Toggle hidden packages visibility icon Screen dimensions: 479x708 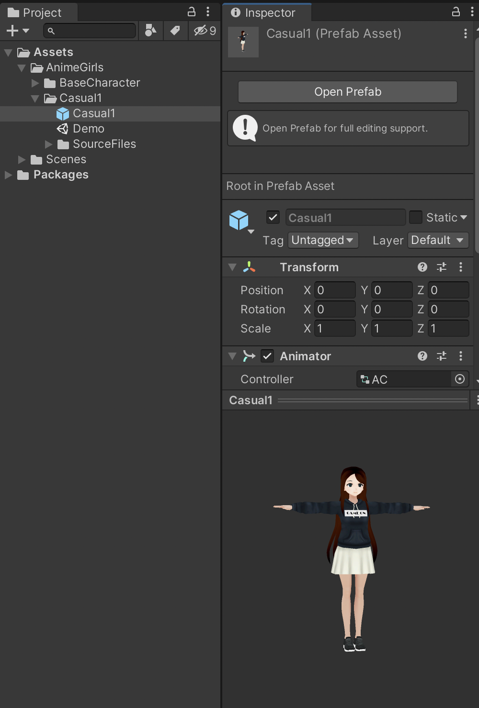coord(205,31)
